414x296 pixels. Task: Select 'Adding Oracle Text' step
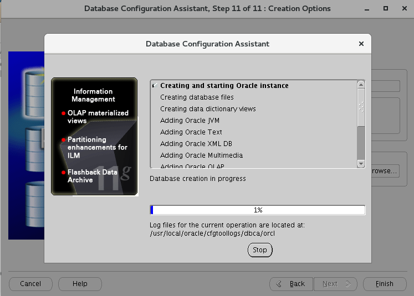pos(191,132)
